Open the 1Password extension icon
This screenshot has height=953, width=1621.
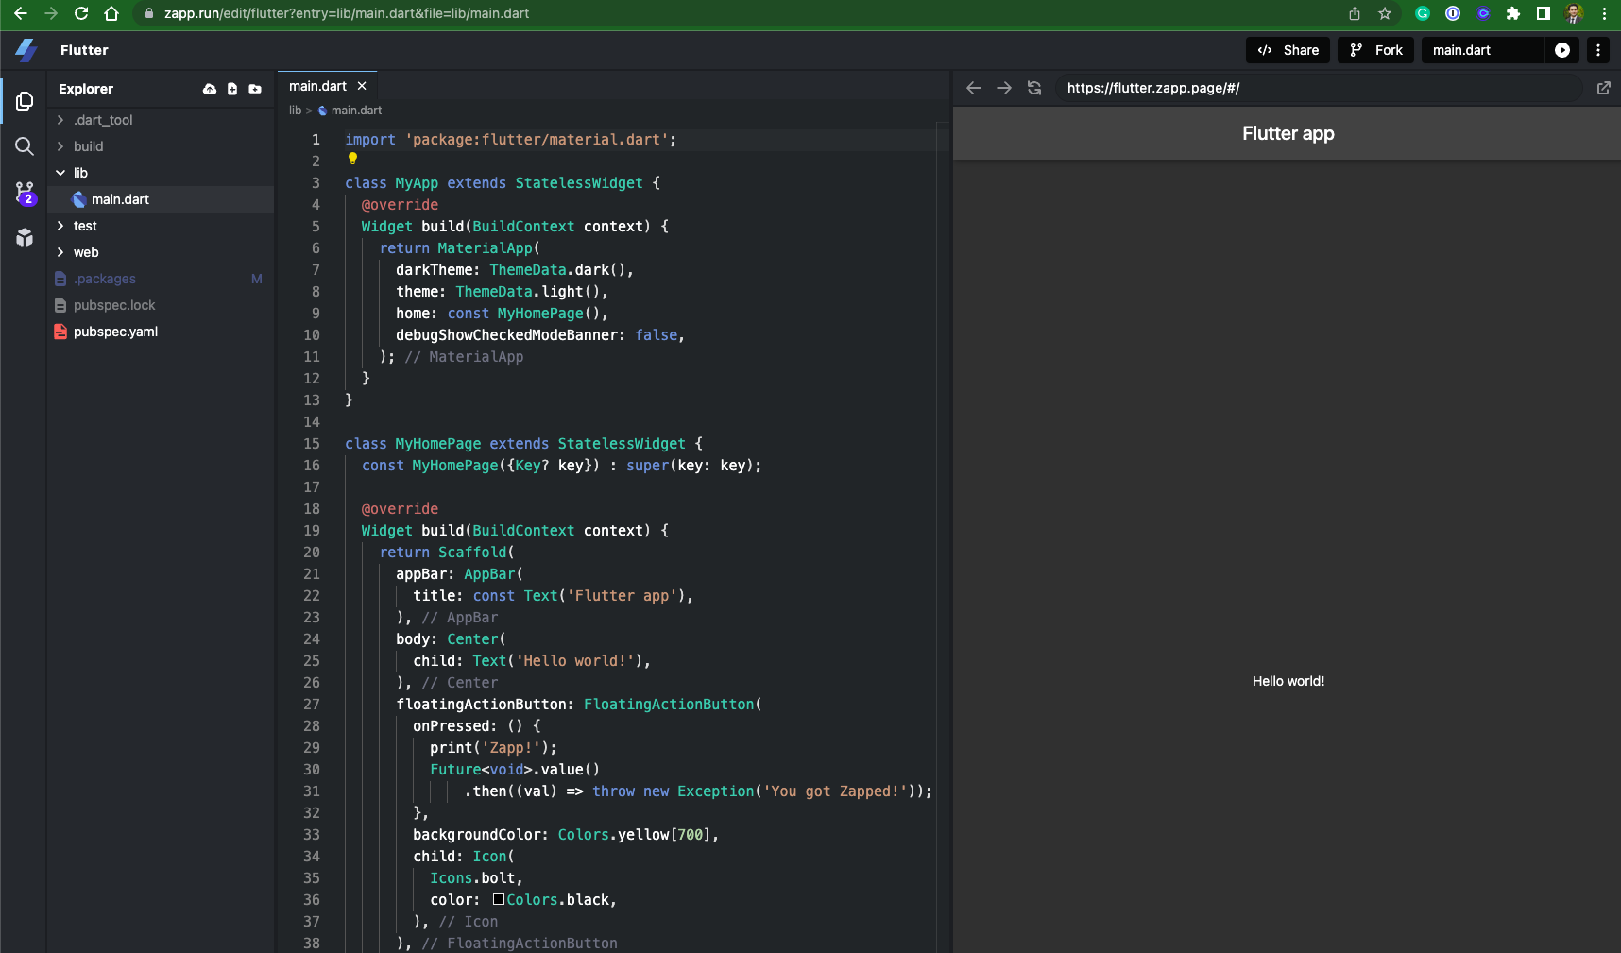[1453, 13]
